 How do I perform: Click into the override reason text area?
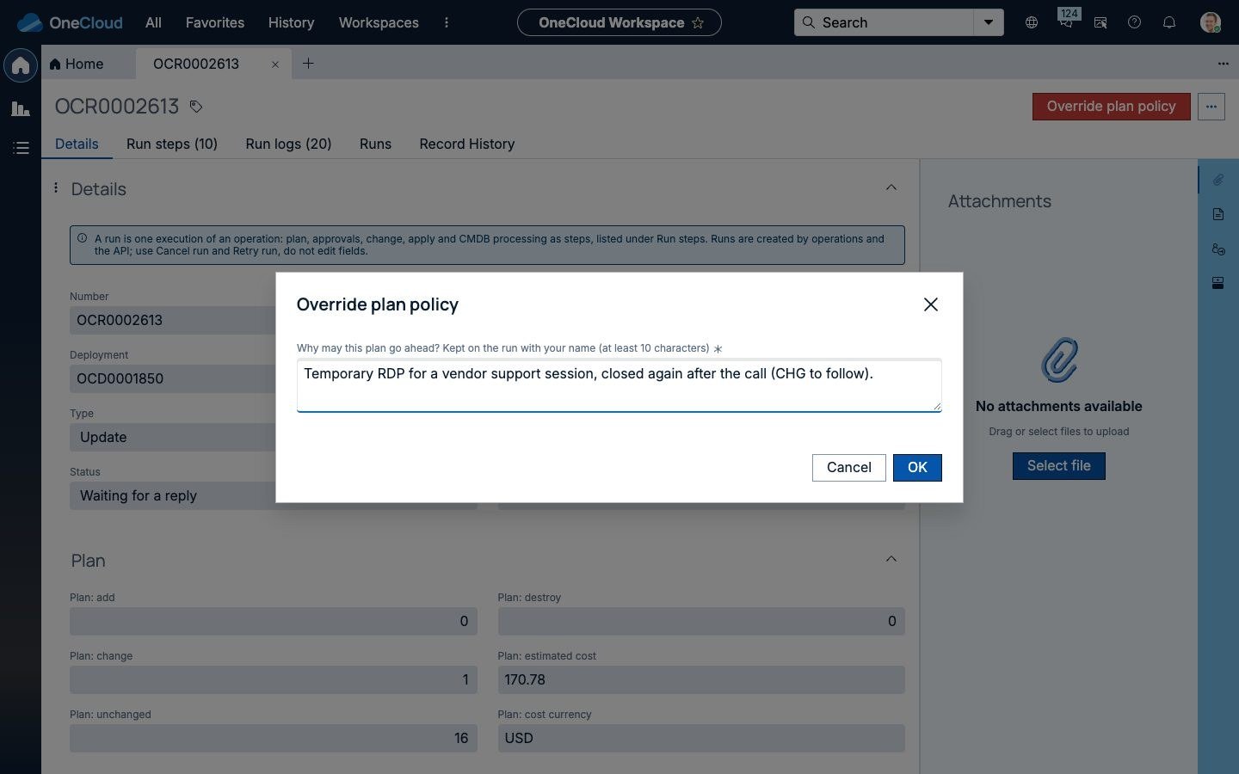point(619,385)
